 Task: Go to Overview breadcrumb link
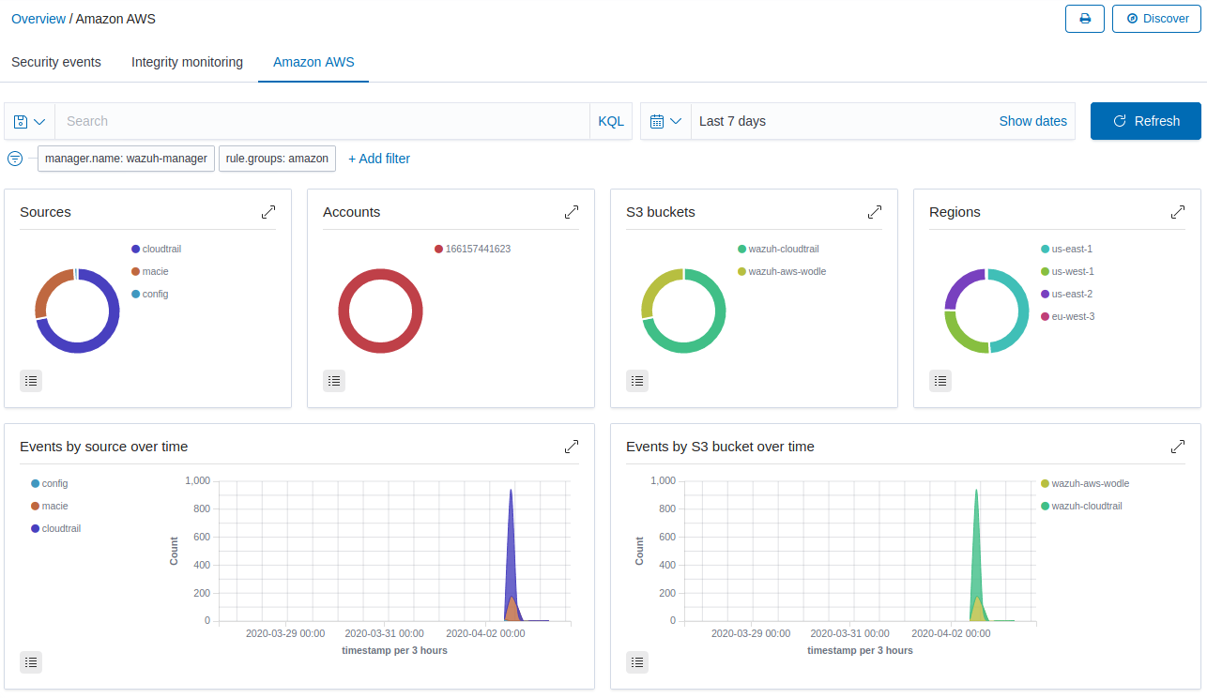tap(38, 19)
